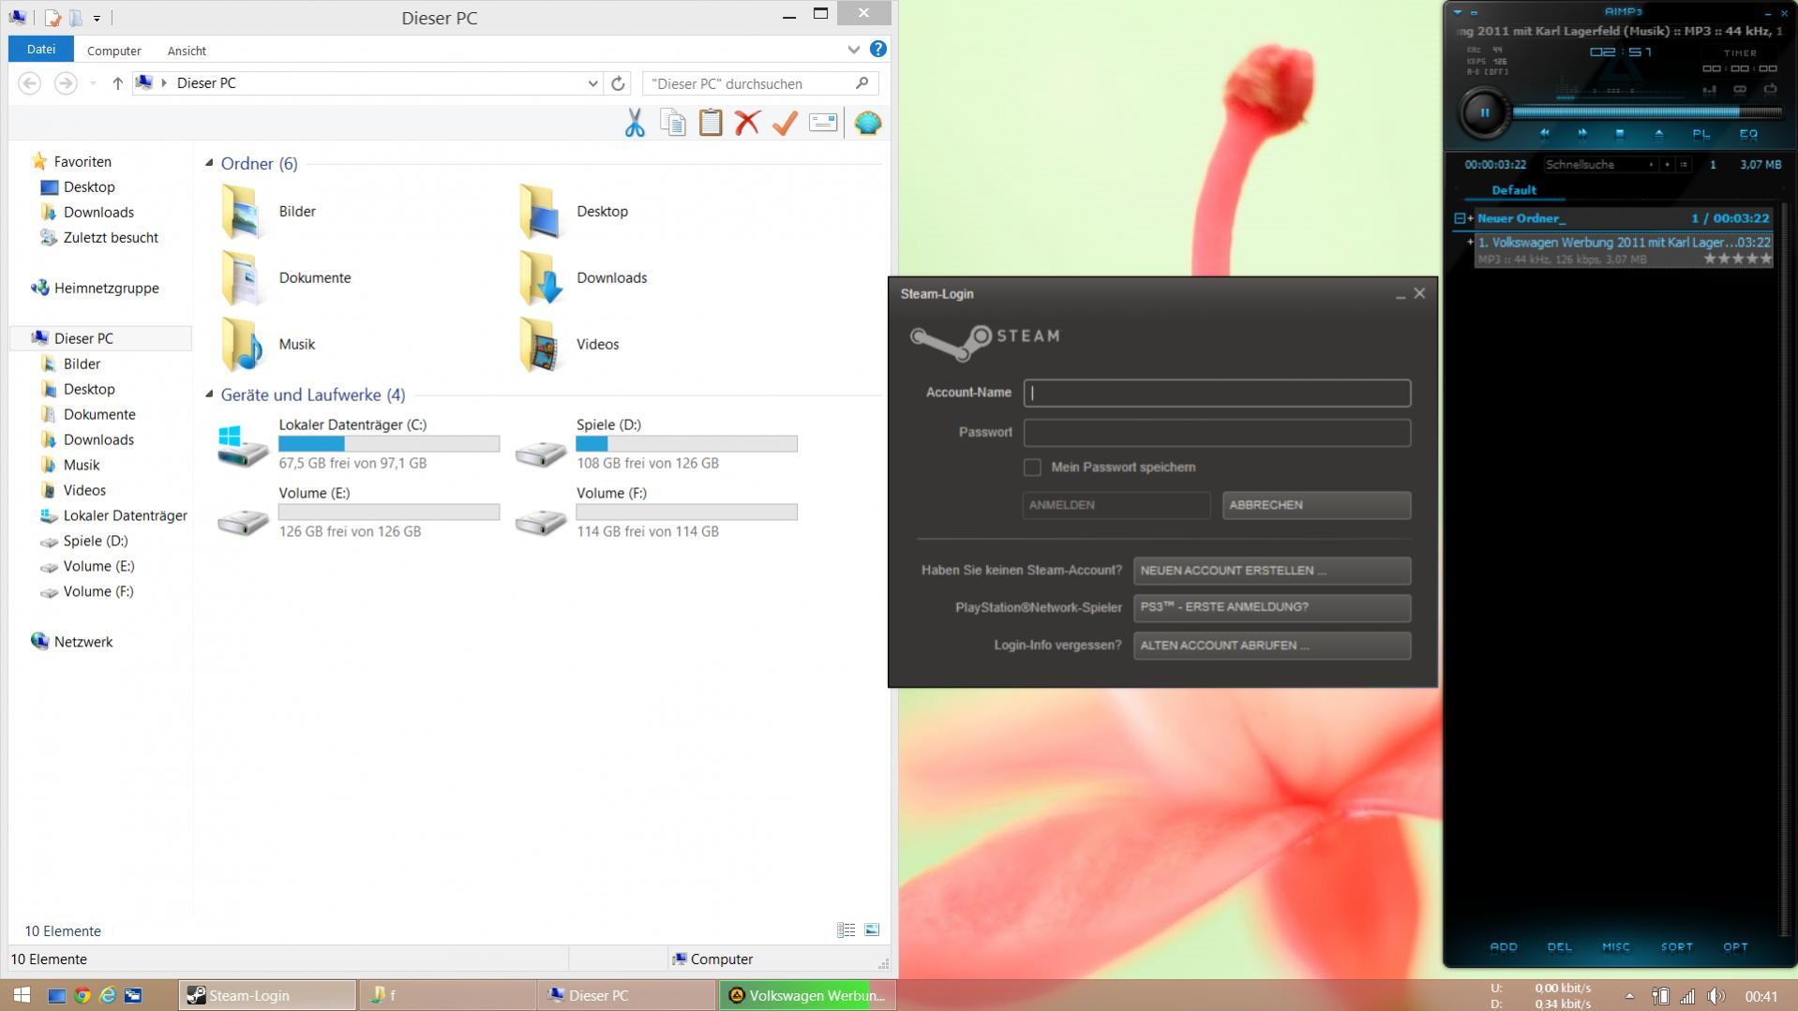Click the volume speaker icon in system tray
This screenshot has width=1798, height=1011.
tap(1716, 997)
